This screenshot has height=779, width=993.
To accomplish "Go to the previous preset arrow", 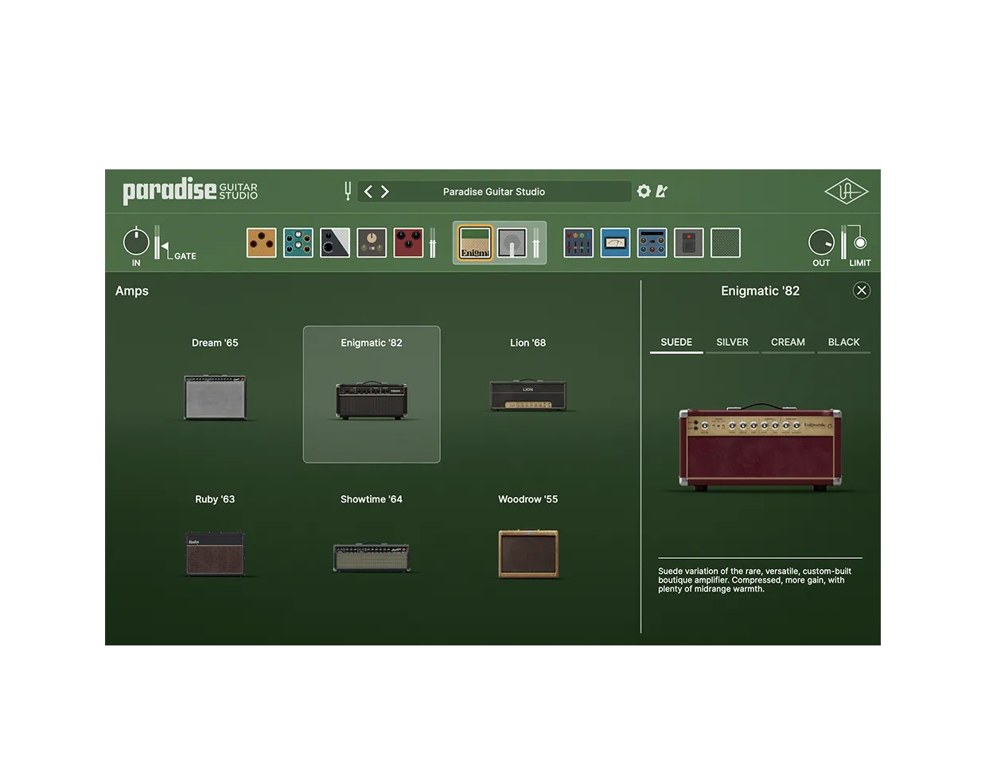I will coord(368,192).
